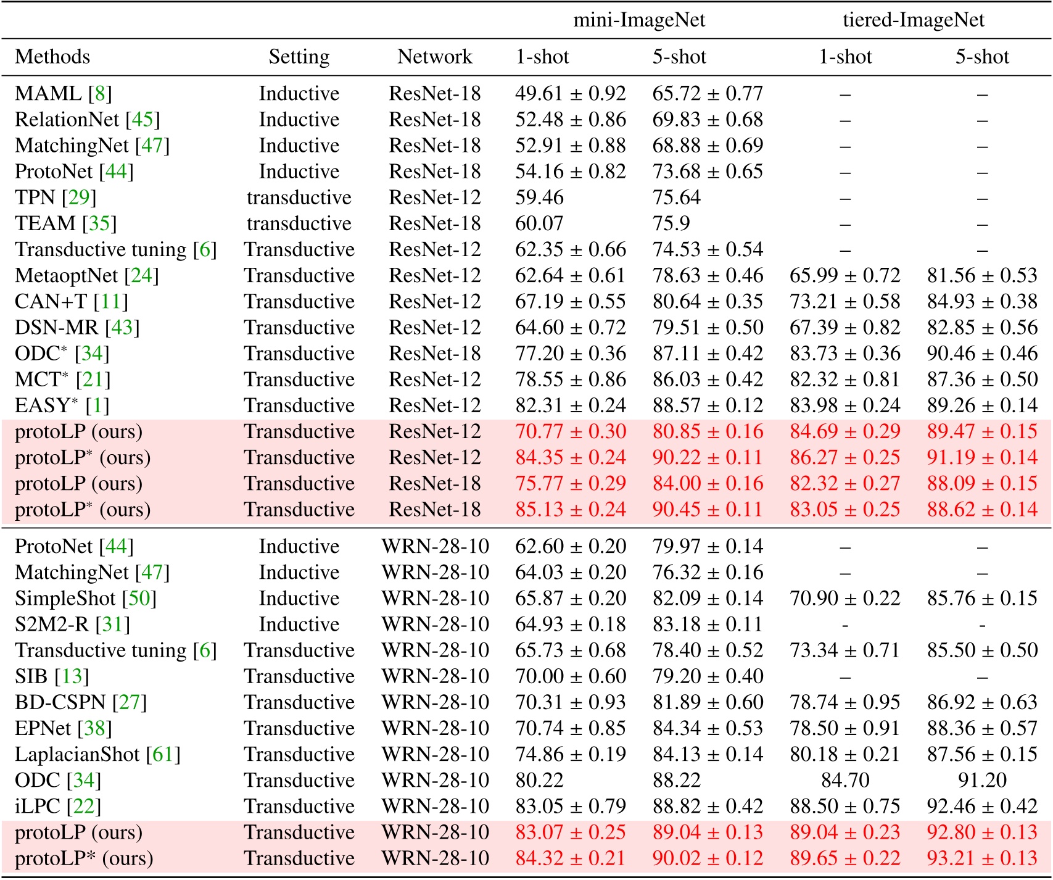
Task: Open citation 1 beside EASY*
Action: pyautogui.click(x=97, y=405)
